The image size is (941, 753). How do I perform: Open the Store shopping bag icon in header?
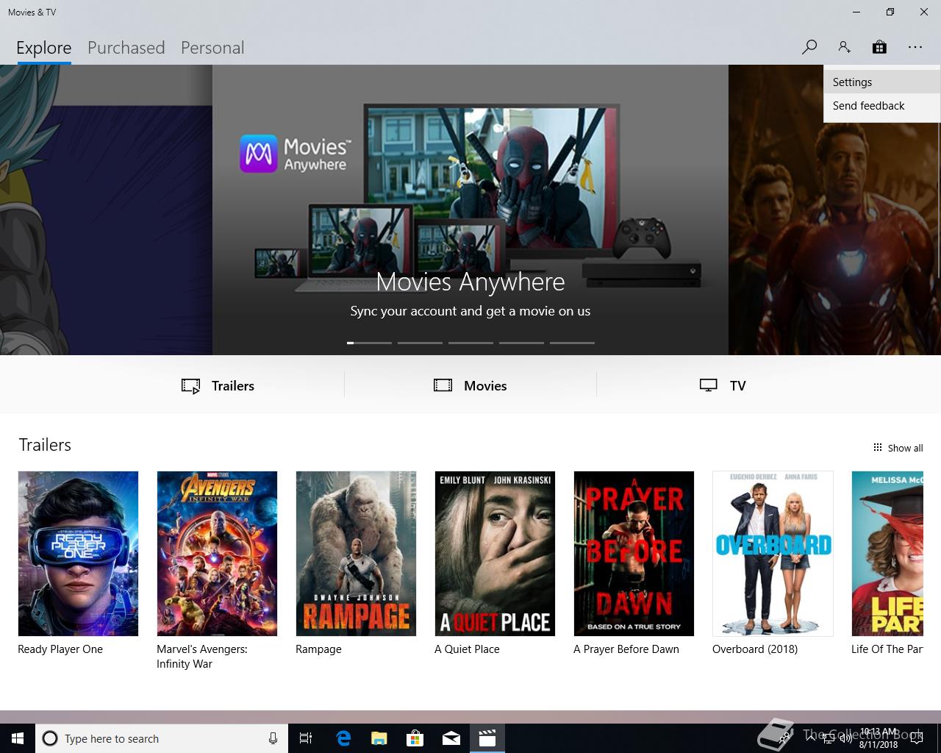coord(879,47)
